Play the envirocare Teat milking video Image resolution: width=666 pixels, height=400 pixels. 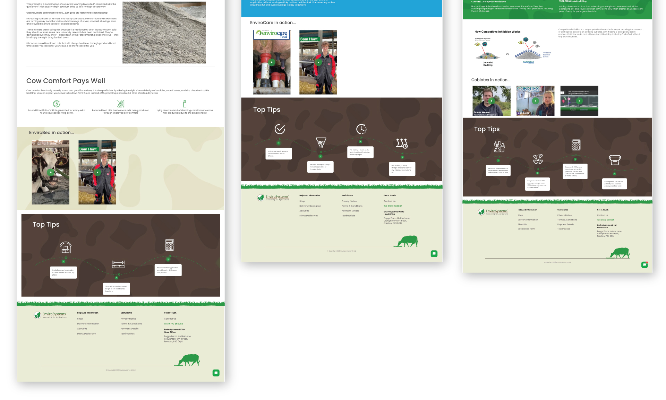pyautogui.click(x=272, y=62)
